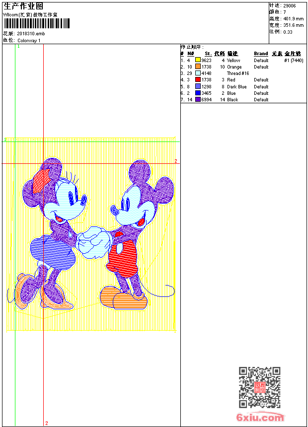Click the N# column header
This screenshot has width=308, height=427.
[x=191, y=54]
